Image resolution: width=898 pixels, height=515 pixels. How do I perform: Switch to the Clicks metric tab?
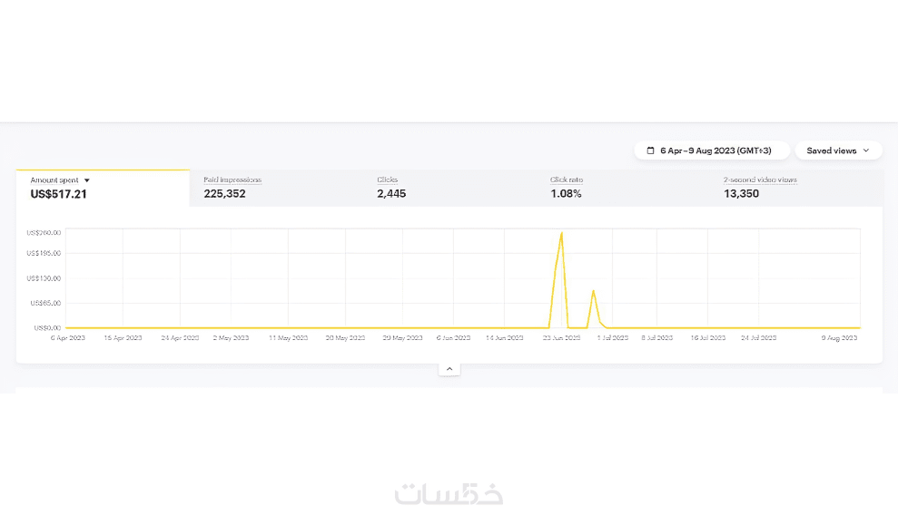coord(449,188)
